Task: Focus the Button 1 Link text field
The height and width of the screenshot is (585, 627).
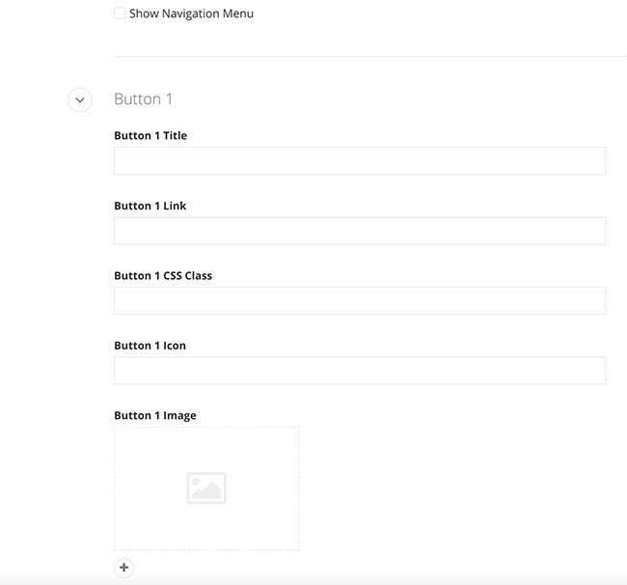Action: tap(359, 231)
